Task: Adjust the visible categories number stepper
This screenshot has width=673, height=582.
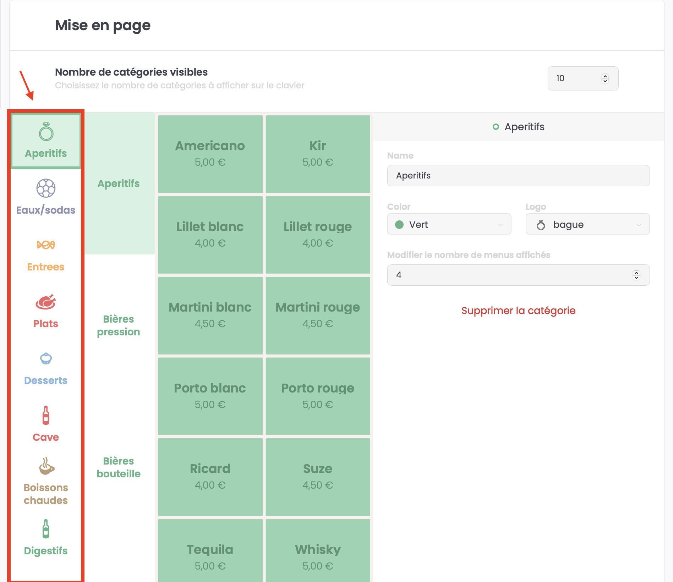Action: [x=605, y=78]
